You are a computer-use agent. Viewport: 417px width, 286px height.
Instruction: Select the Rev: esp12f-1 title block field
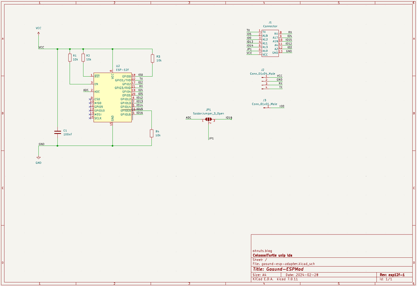pyautogui.click(x=392, y=275)
